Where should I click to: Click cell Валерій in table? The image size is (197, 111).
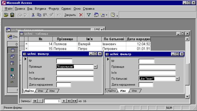[89, 44]
